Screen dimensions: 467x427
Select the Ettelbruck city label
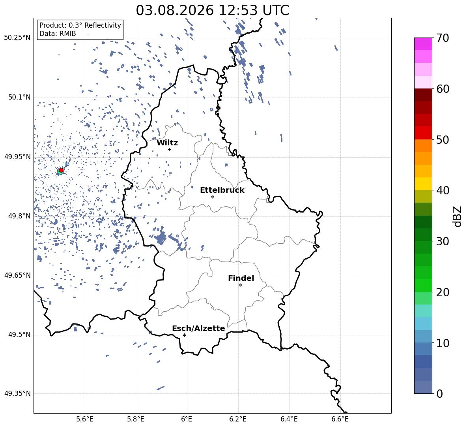point(222,190)
